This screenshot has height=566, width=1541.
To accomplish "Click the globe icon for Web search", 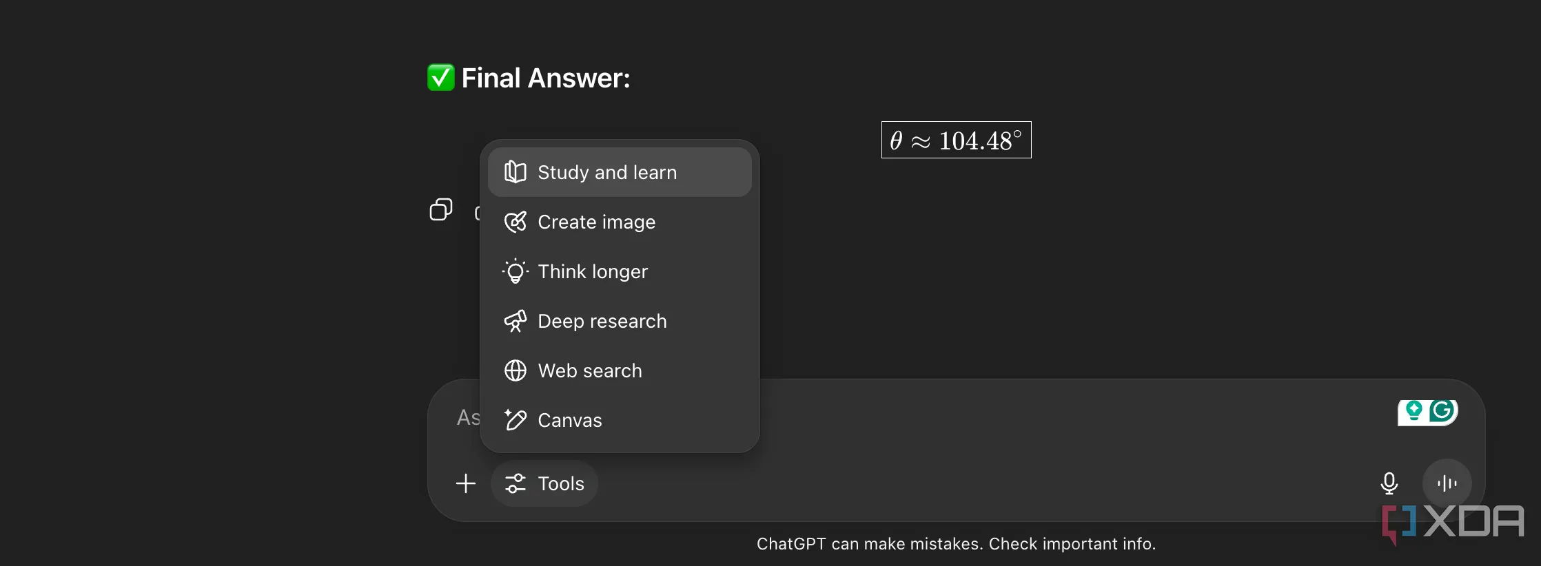I will 516,370.
